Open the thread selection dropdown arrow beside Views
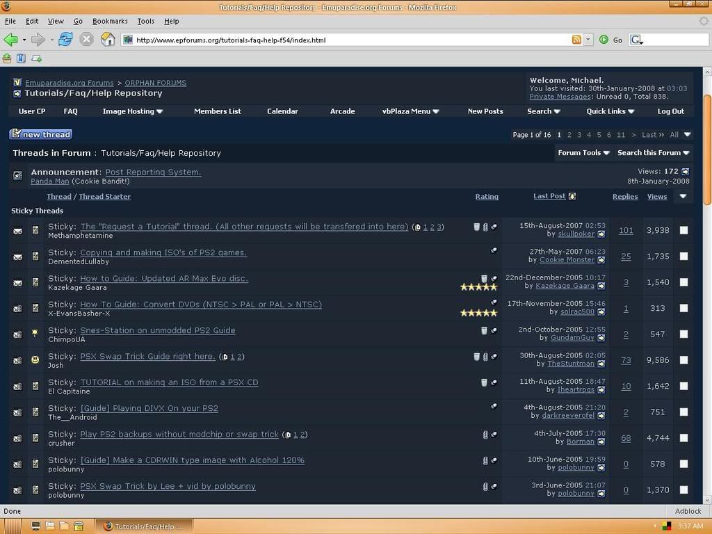The width and height of the screenshot is (712, 534). click(x=683, y=196)
